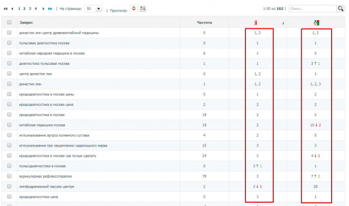Check row 'диагностика пульсовая москва'
Viewport: 349px width, 206px height.
click(x=9, y=63)
